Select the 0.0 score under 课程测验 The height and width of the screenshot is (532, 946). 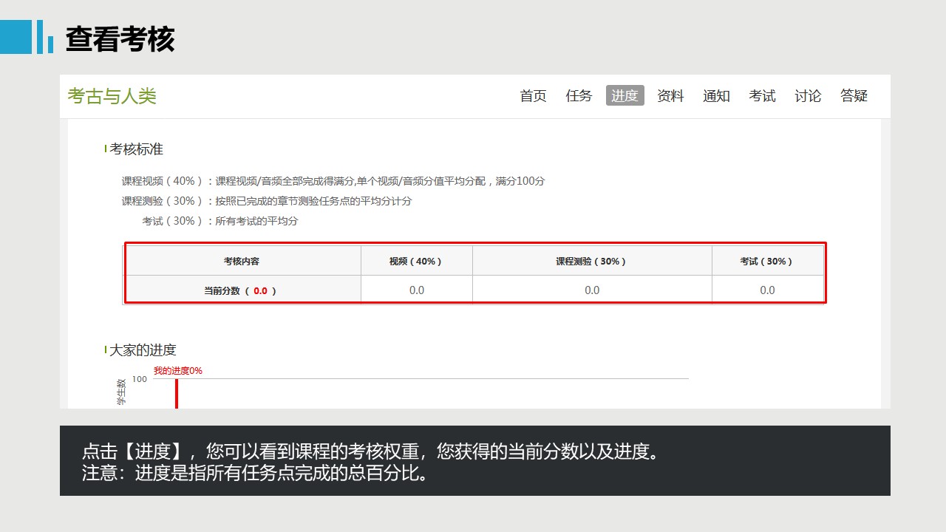[592, 290]
